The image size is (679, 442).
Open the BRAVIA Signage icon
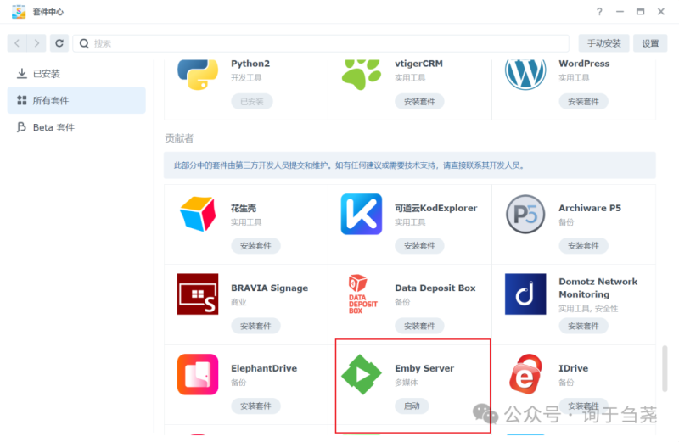pyautogui.click(x=198, y=294)
